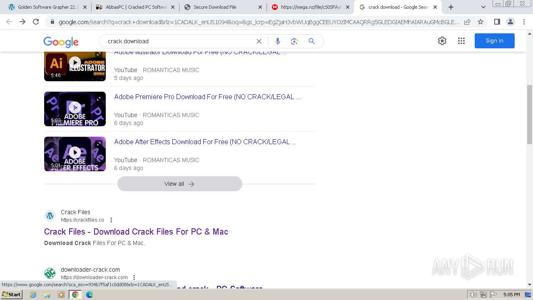Open a new browser tab
Viewport: 533px width, 300px height.
(x=451, y=7)
